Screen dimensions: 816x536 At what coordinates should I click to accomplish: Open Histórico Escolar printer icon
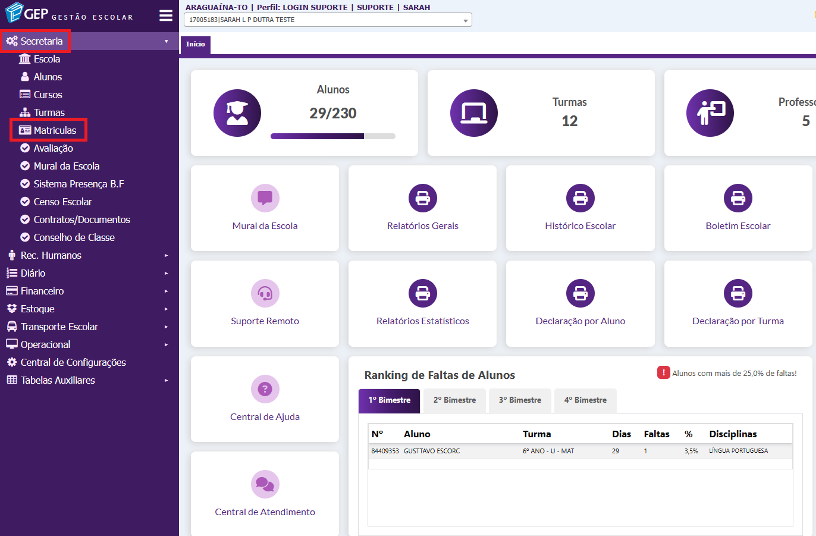coord(580,198)
